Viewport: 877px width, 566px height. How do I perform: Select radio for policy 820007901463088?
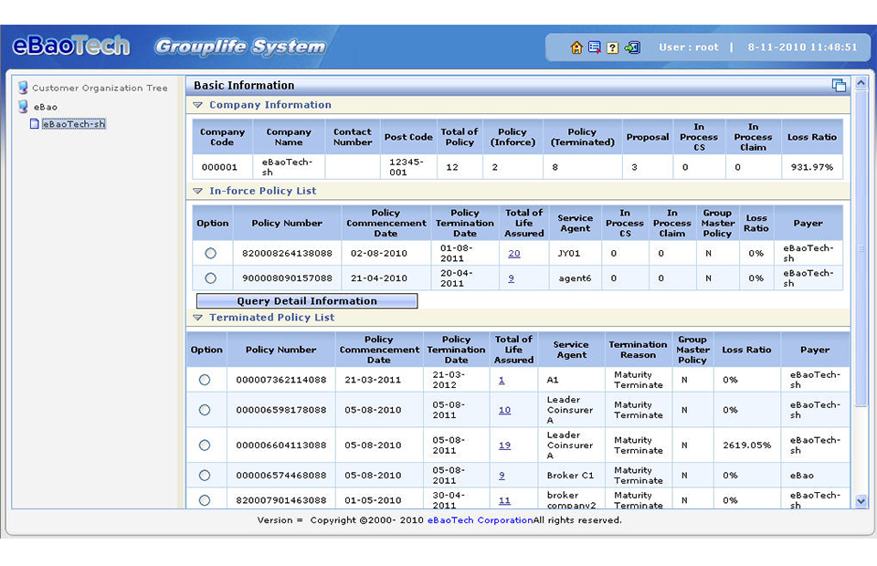(205, 500)
